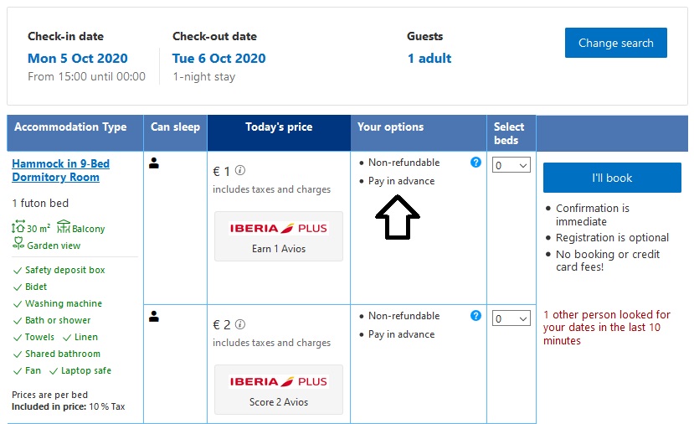Click the info icon beside €2 price

[x=240, y=324]
